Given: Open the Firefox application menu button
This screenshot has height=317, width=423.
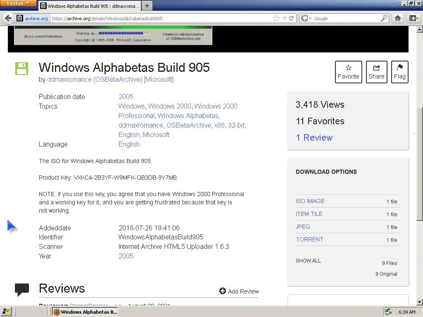Looking at the screenshot, I should (18, 3).
